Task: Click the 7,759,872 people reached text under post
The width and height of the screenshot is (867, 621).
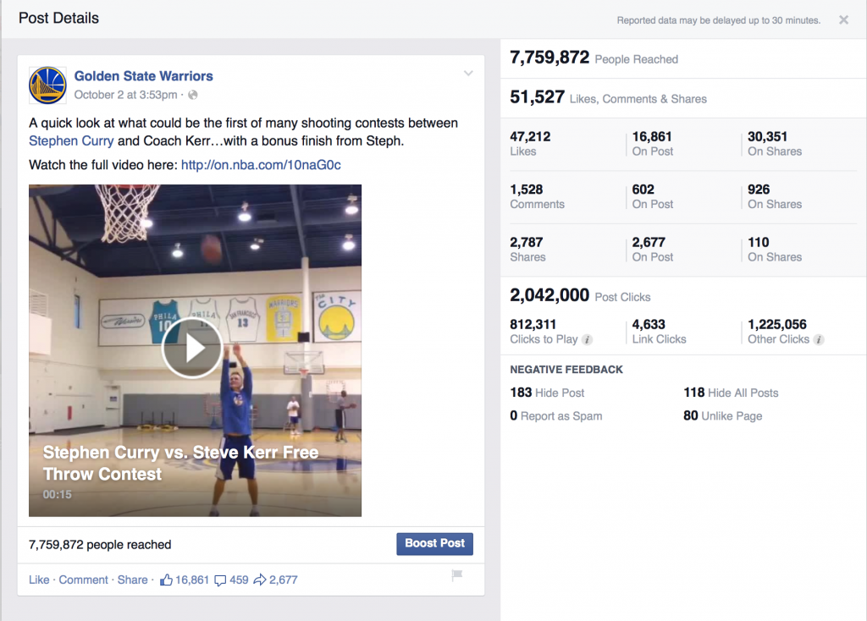Action: click(x=100, y=545)
